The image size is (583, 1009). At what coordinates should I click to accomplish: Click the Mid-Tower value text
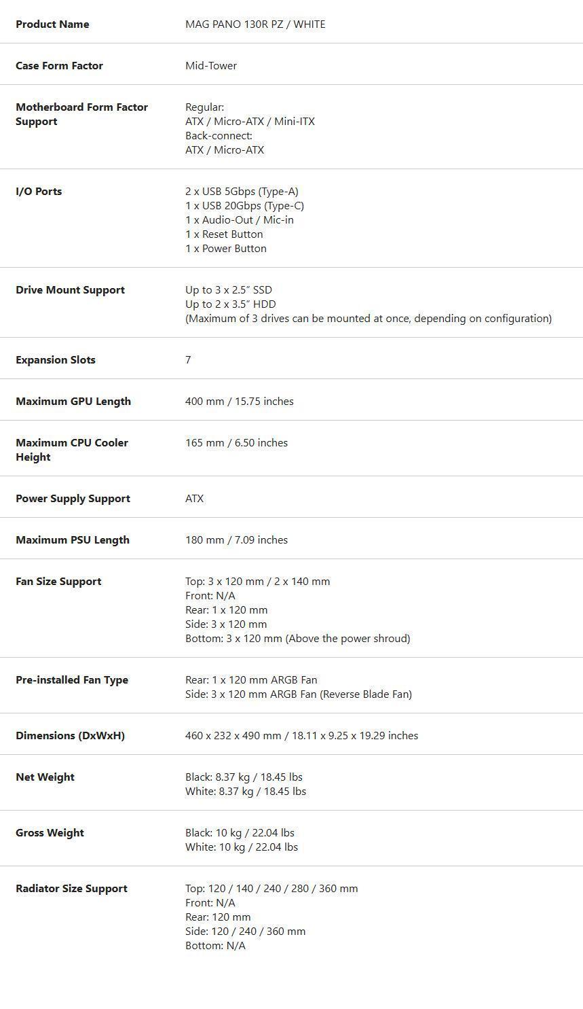pyautogui.click(x=210, y=66)
